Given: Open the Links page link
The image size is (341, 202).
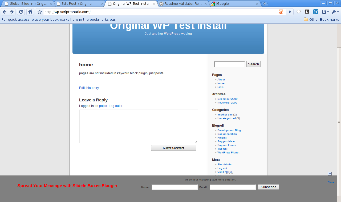Looking at the screenshot, I should pyautogui.click(x=220, y=87).
